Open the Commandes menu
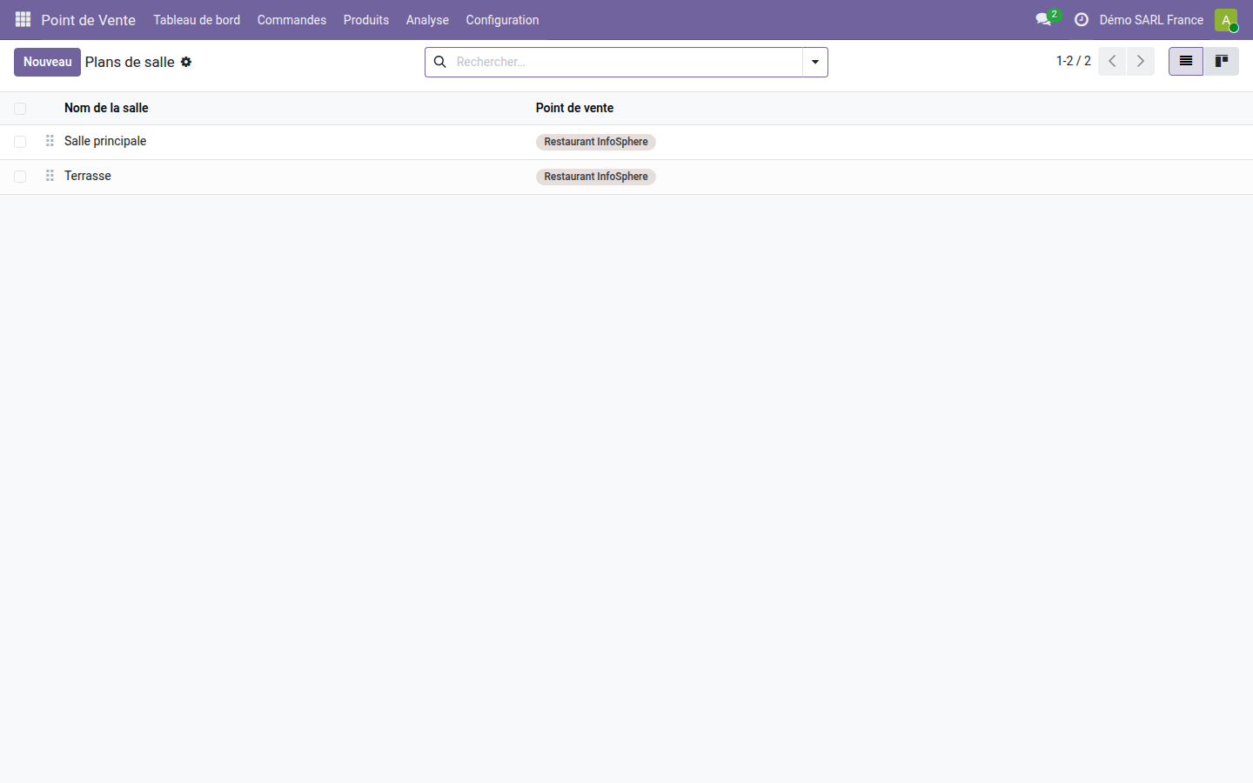Viewport: 1253px width, 783px height. click(291, 19)
